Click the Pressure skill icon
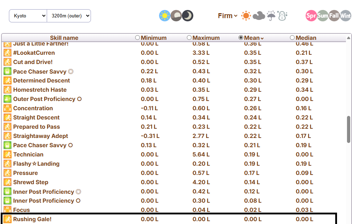The width and height of the screenshot is (352, 224). pos(7,173)
